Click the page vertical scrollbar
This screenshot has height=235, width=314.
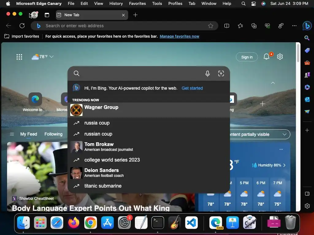coord(298,53)
